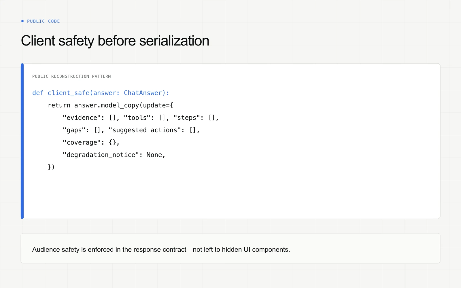Click the slide title Client safety before serialization
This screenshot has width=461, height=288.
pyautogui.click(x=115, y=41)
